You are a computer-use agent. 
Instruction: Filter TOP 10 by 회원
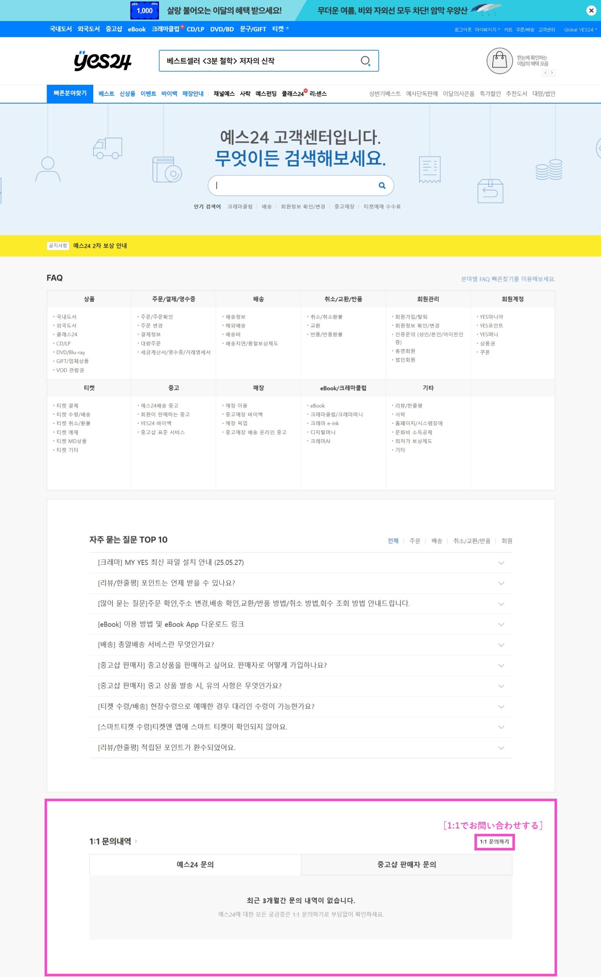point(507,541)
